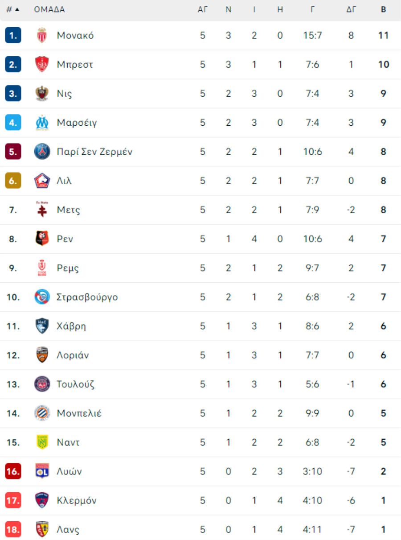This screenshot has width=401, height=540.
Task: Open the Paris Saint-Germain badge
Action: [x=42, y=152]
